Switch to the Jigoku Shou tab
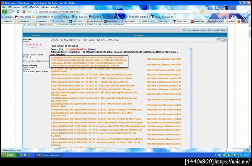This screenshot has height=166, width=252. click(147, 21)
